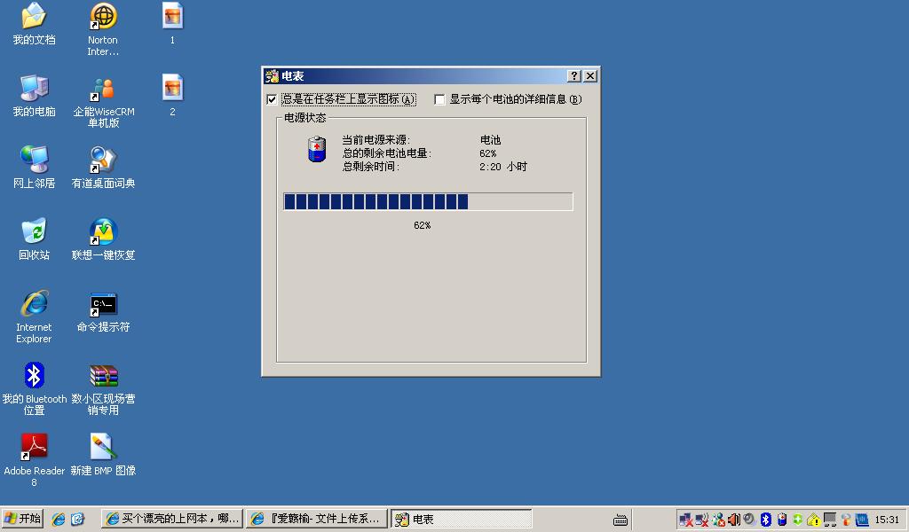Viewport: 909px width, 532px height.
Task: Click the battery icon in power status
Action: (317, 150)
